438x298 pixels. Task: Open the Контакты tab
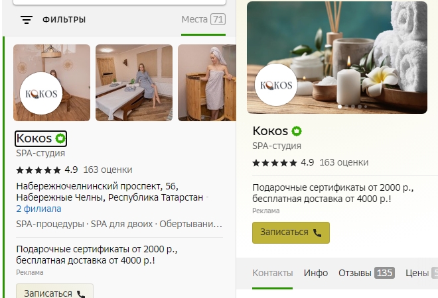(x=272, y=273)
